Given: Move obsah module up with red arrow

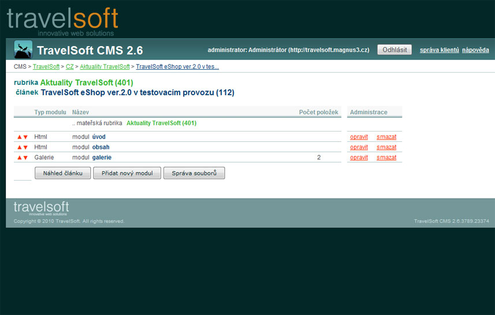Looking at the screenshot, I should tap(19, 147).
